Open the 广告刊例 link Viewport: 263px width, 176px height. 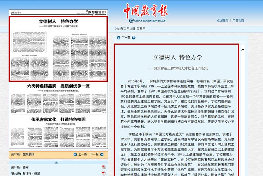(x=238, y=20)
